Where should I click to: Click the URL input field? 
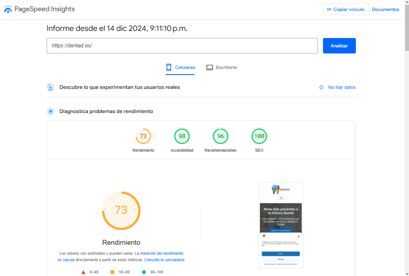(182, 46)
